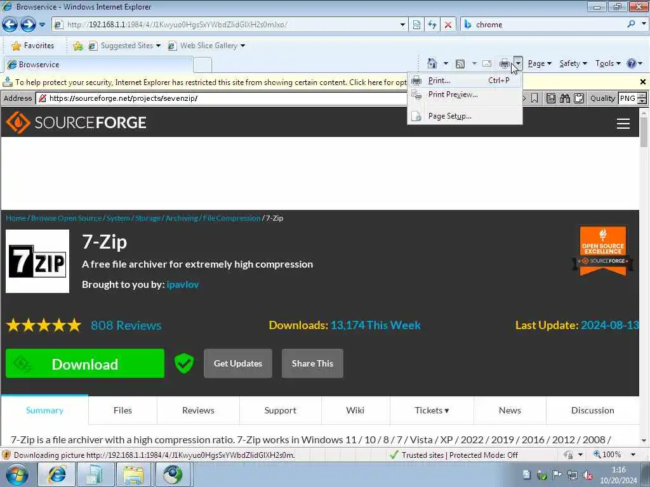Screen dimensions: 650x487
Task: Choose Print Preview... from the menu
Action: (x=465, y=94)
